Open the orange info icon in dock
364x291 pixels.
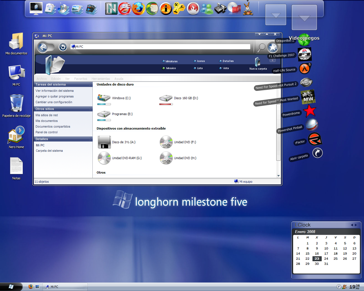pos(166,9)
